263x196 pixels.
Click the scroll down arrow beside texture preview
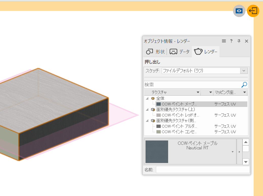246,162
